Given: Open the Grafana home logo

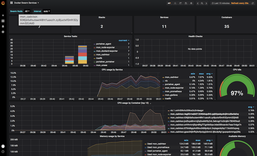Looking at the screenshot, I should (3, 3).
